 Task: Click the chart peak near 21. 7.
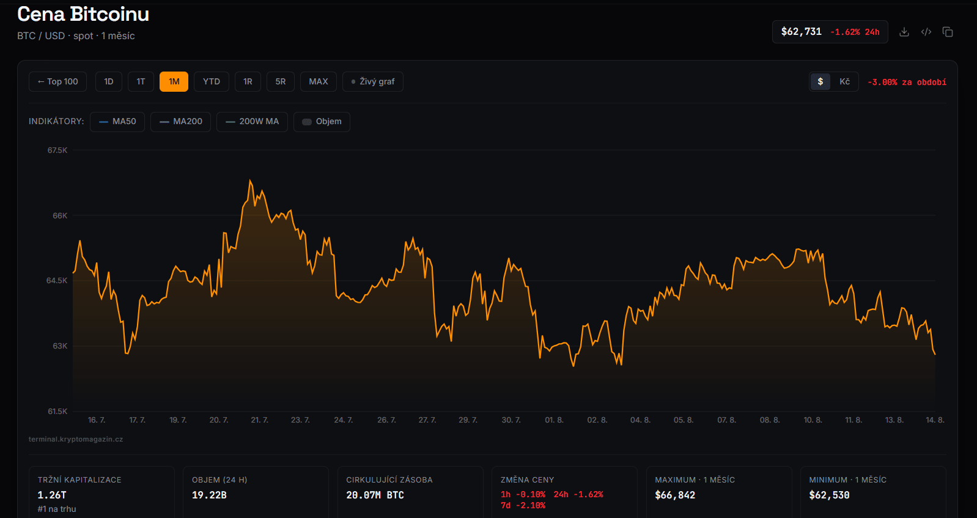tap(250, 180)
